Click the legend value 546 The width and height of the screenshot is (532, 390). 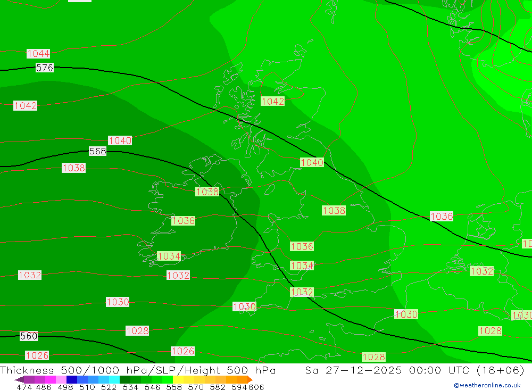[152, 387]
